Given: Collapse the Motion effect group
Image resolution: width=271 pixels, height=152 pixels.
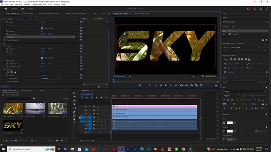Looking at the screenshot, I should [2, 46].
